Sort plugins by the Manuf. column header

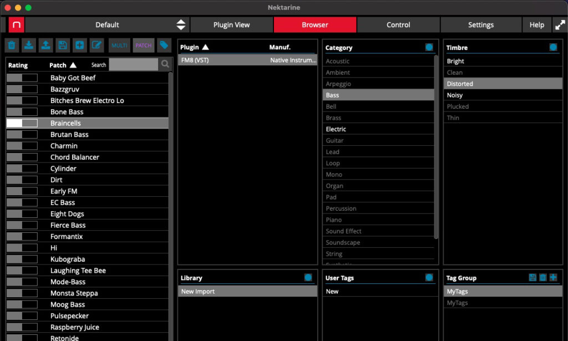coord(280,47)
